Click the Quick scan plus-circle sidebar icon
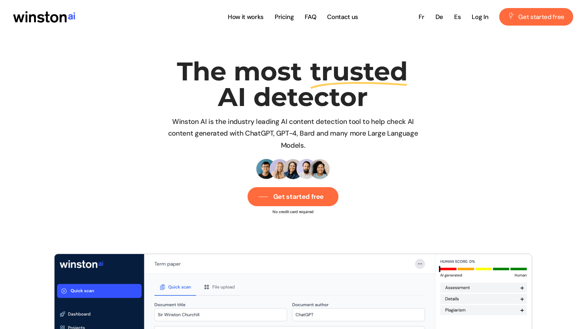The image size is (586, 329). (64, 291)
